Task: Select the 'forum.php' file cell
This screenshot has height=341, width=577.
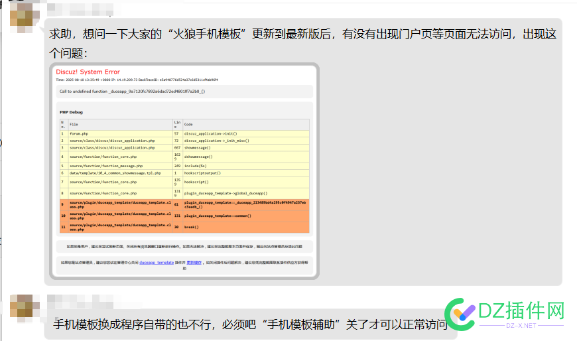Action: (x=120, y=133)
